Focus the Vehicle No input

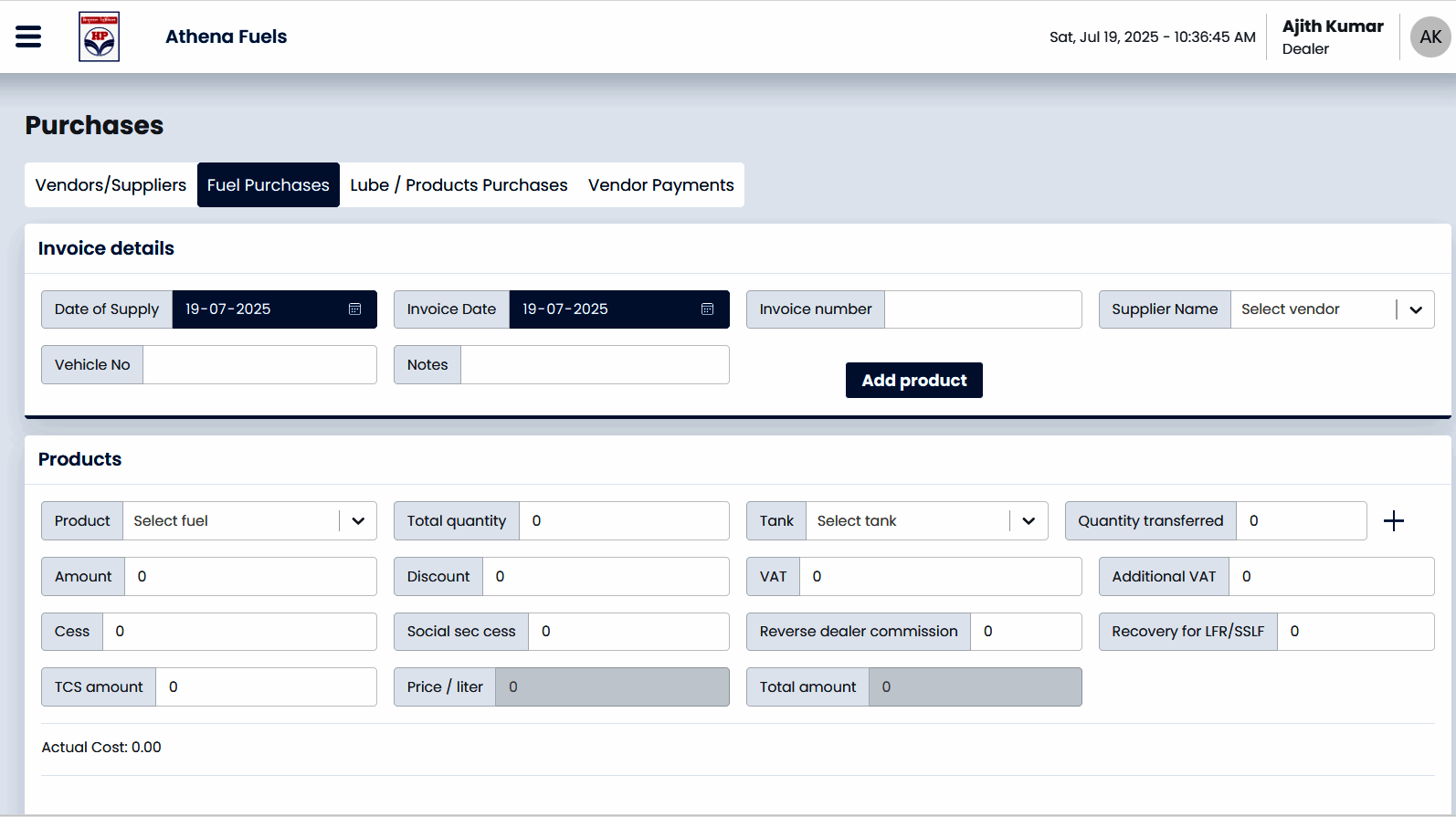point(259,365)
